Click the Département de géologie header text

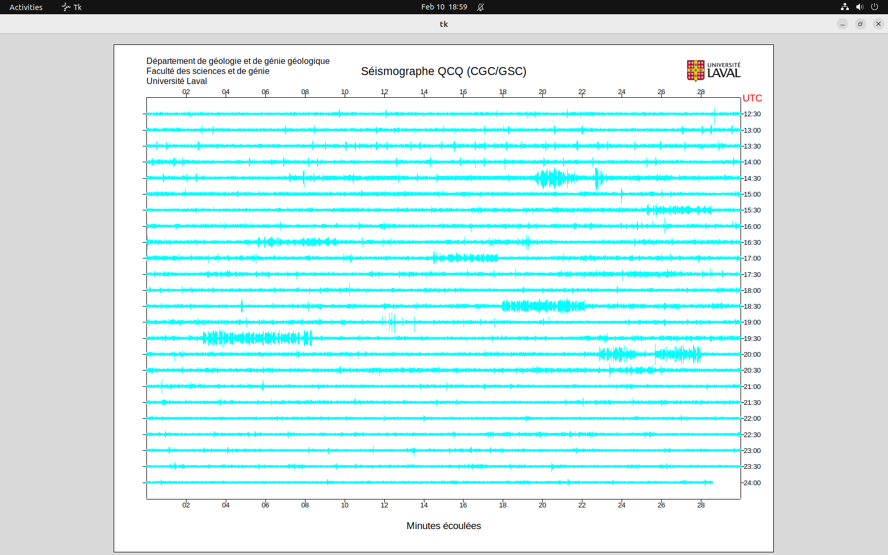(238, 61)
